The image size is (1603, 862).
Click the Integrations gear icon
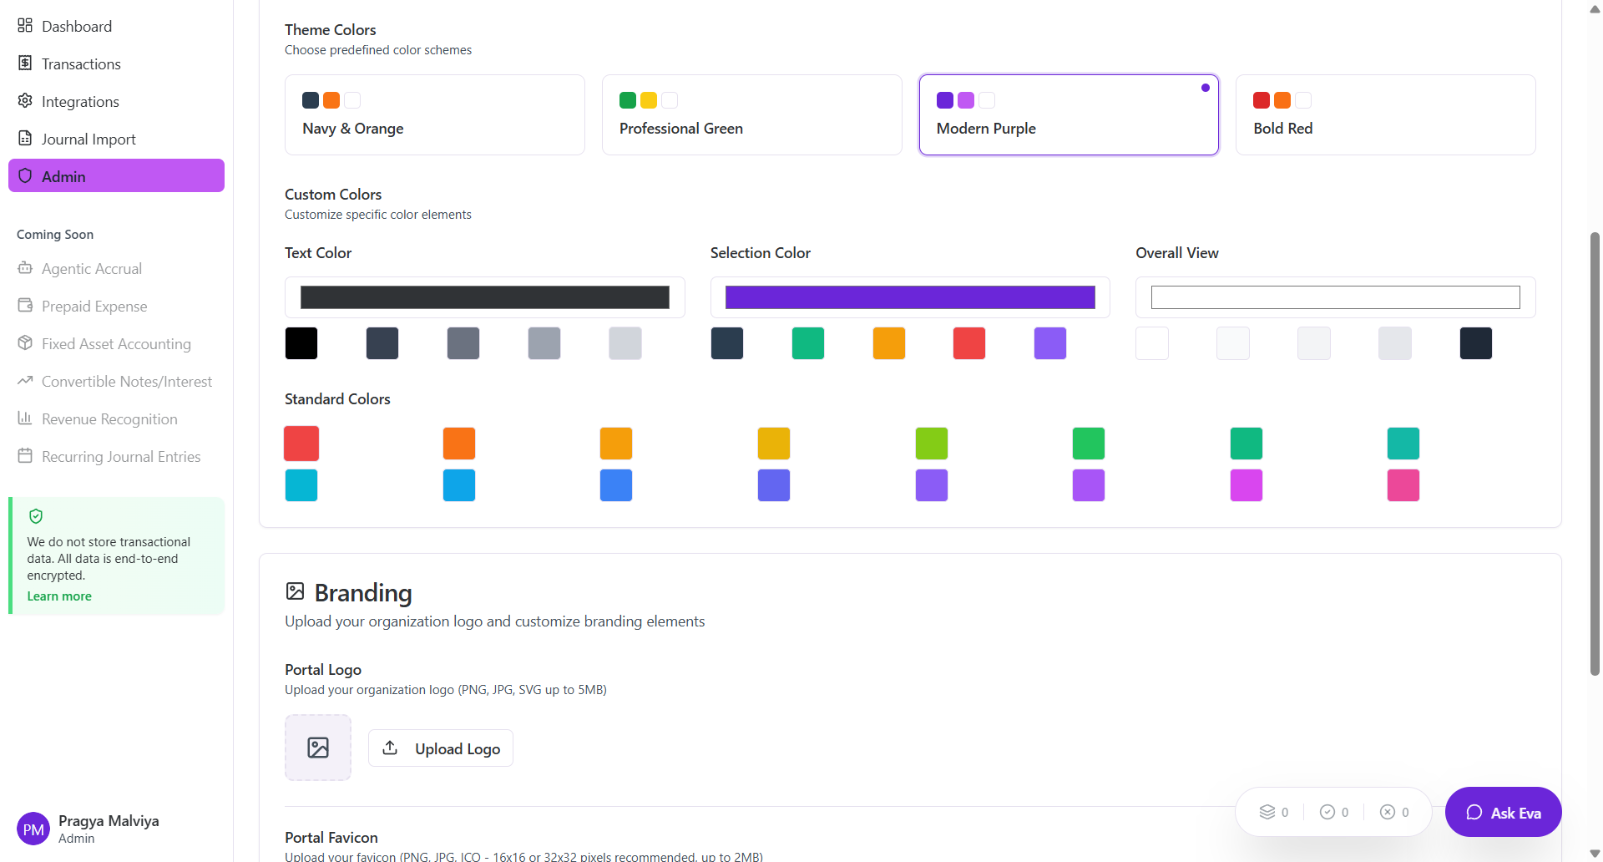[x=25, y=101]
